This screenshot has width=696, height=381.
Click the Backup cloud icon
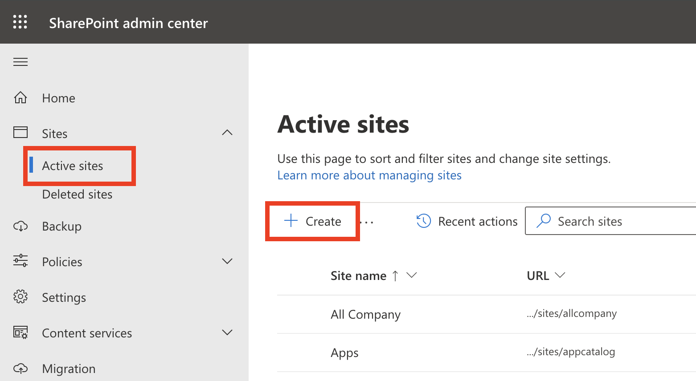(x=20, y=227)
